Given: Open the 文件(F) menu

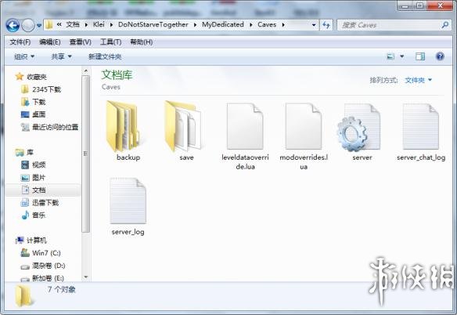Looking at the screenshot, I should 20,42.
